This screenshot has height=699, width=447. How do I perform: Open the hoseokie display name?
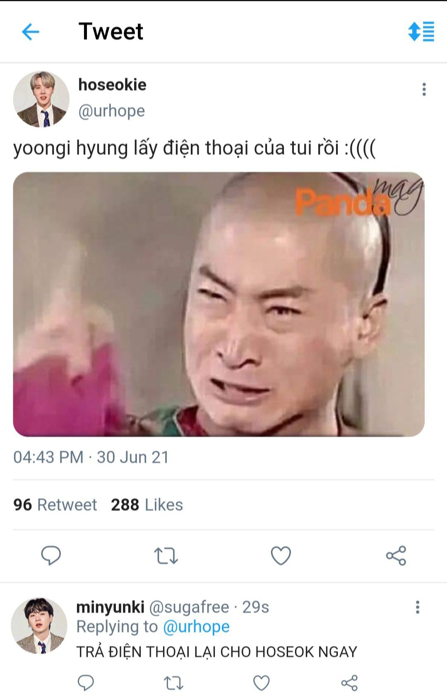coord(112,85)
